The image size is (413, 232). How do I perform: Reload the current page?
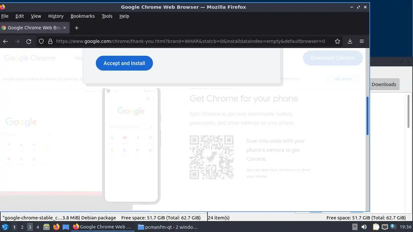tap(29, 41)
